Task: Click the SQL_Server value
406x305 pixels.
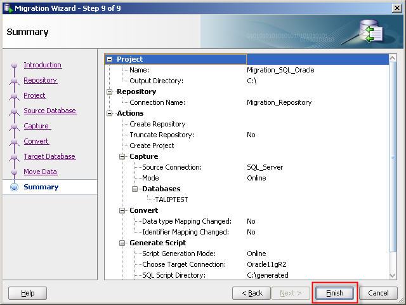Action: tap(265, 167)
